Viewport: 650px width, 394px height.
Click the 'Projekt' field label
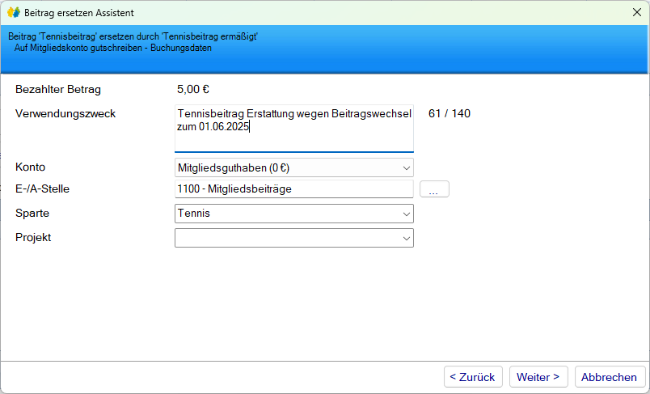(33, 237)
